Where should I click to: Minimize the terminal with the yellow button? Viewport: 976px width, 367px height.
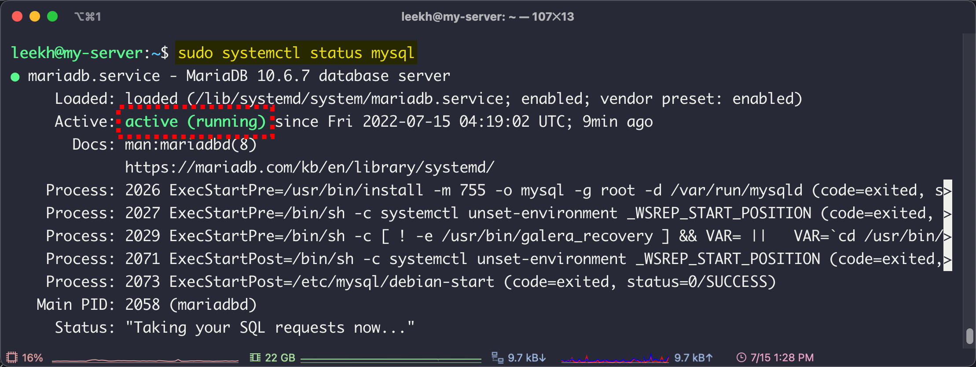[35, 17]
